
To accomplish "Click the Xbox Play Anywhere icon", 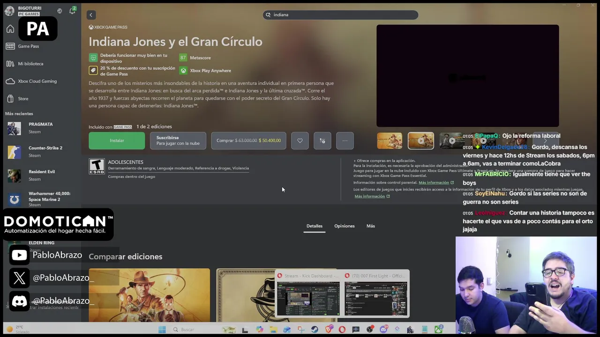I will coord(183,71).
